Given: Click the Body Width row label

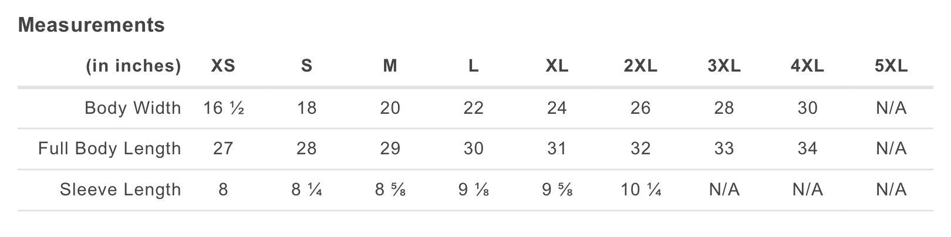Looking at the screenshot, I should tap(133, 108).
